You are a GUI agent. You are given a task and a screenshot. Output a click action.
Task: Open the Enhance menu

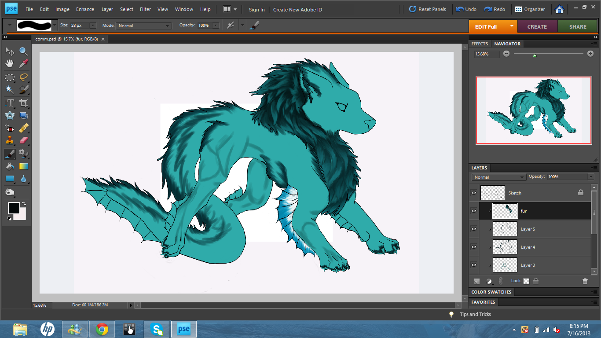pos(85,9)
